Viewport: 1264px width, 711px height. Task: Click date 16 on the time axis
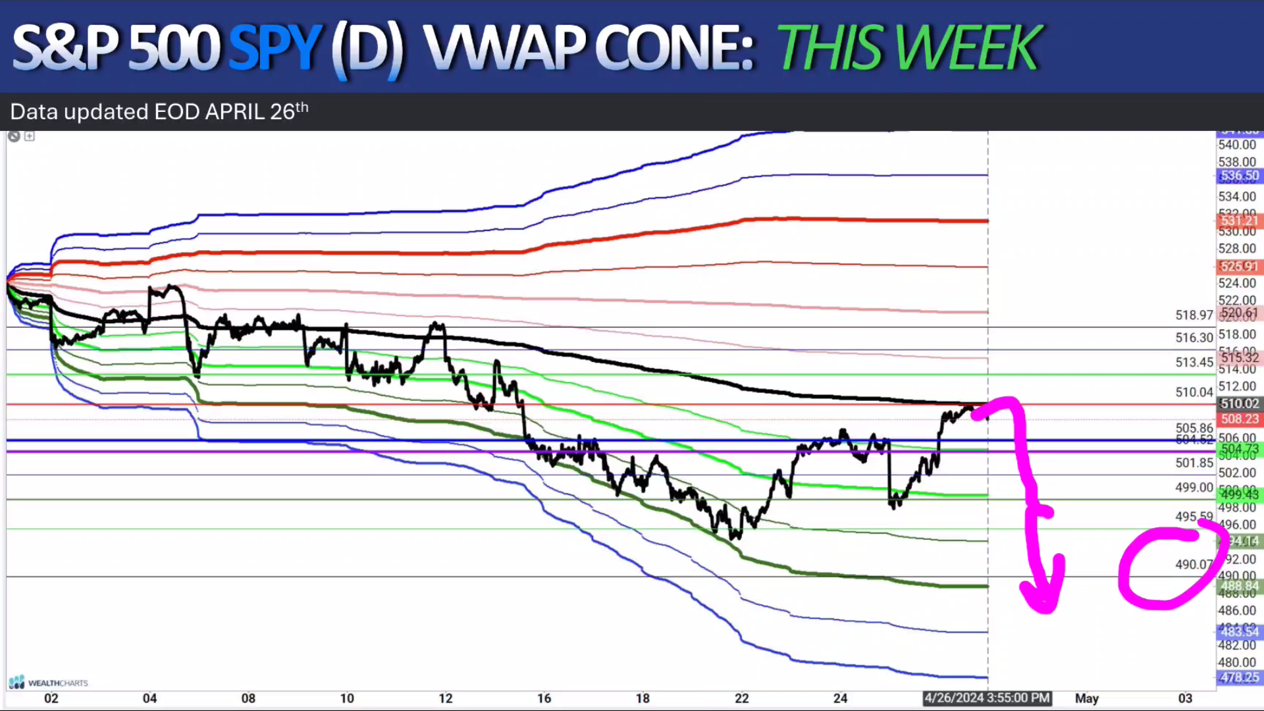pyautogui.click(x=544, y=698)
